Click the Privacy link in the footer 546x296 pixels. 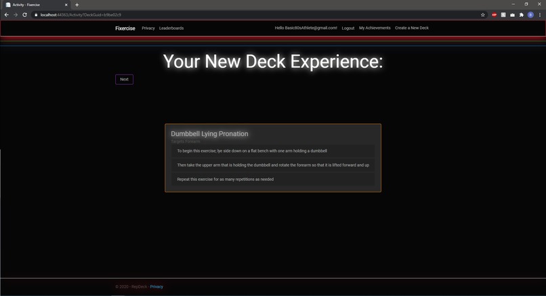click(156, 287)
